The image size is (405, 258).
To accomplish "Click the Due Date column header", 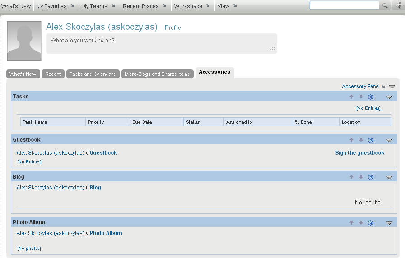I will (x=157, y=122).
